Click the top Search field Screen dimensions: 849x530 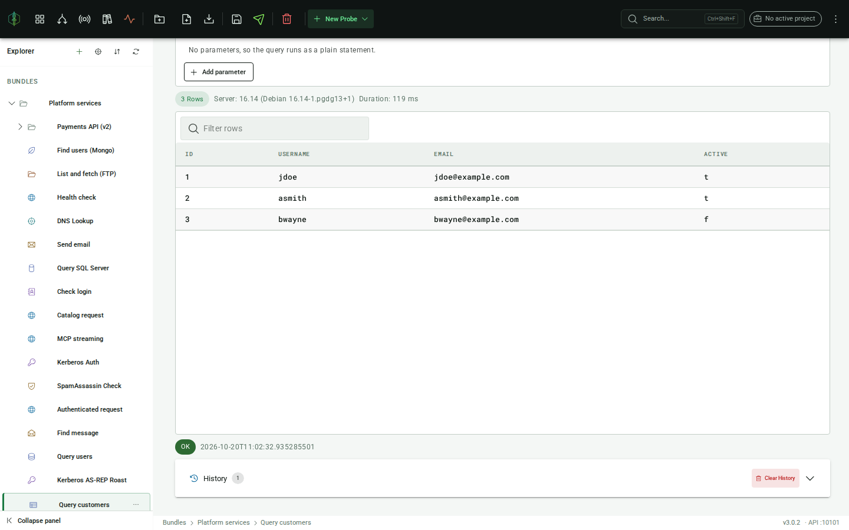click(683, 19)
